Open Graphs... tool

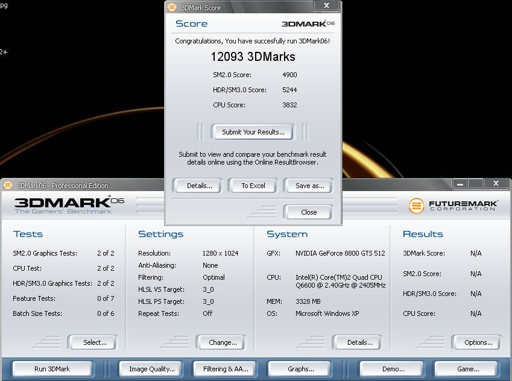(x=300, y=369)
